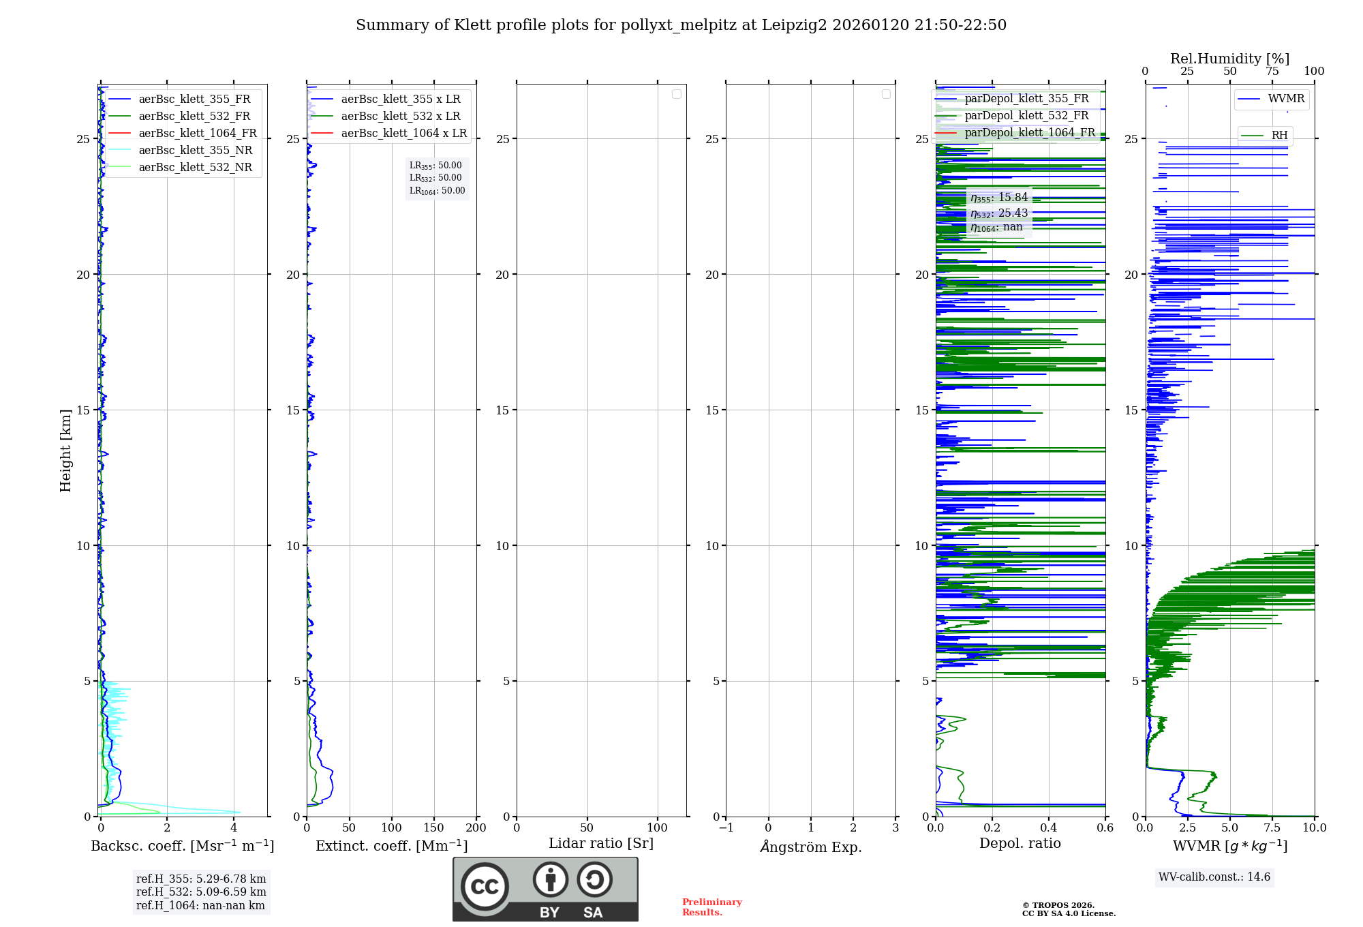Screen dimensions: 1363x927
Task: Click the η532 25.43 annotation
Action: 998,213
